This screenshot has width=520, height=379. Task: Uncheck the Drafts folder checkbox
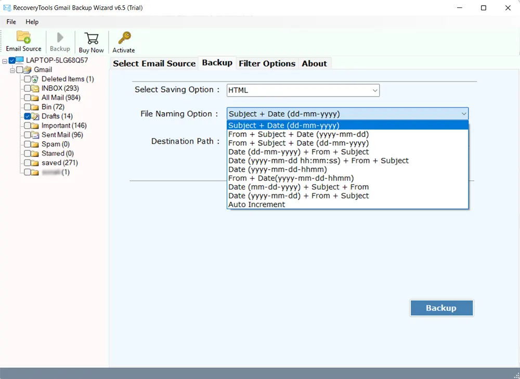28,116
